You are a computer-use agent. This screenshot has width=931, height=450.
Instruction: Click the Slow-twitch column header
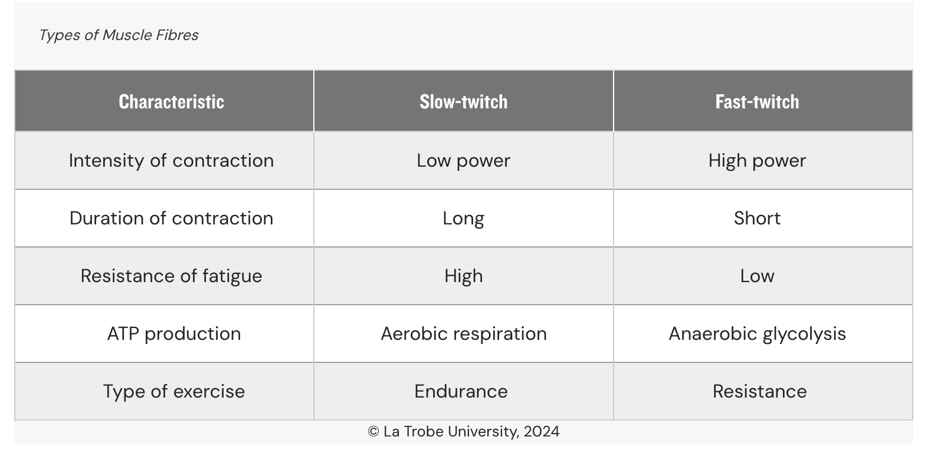(x=464, y=101)
